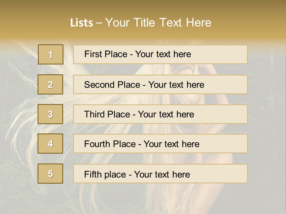Click 'Your text here' in First Place row

(163, 54)
